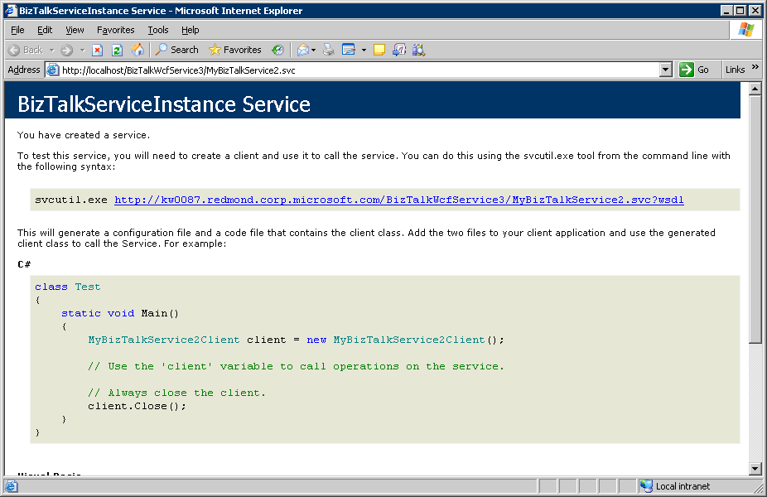Open the Edit menu

(x=45, y=30)
